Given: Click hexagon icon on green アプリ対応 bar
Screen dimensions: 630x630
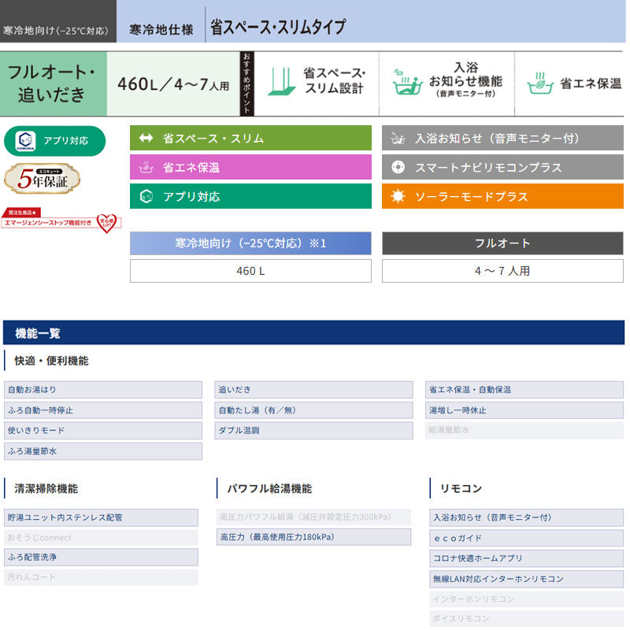Looking at the screenshot, I should (x=146, y=196).
